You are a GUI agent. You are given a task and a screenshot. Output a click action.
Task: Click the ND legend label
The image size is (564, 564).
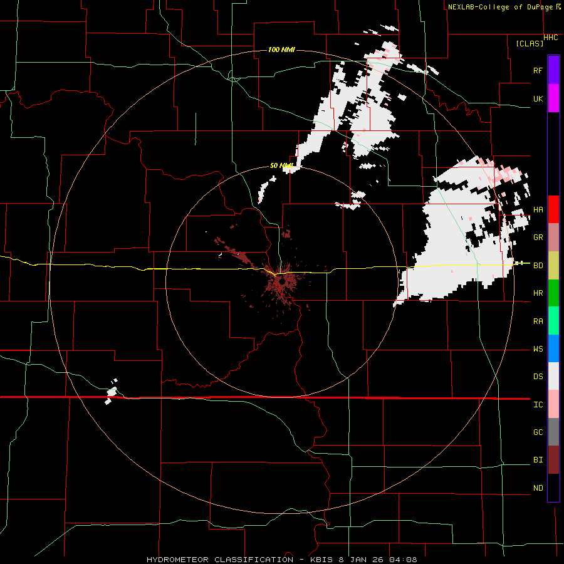538,488
